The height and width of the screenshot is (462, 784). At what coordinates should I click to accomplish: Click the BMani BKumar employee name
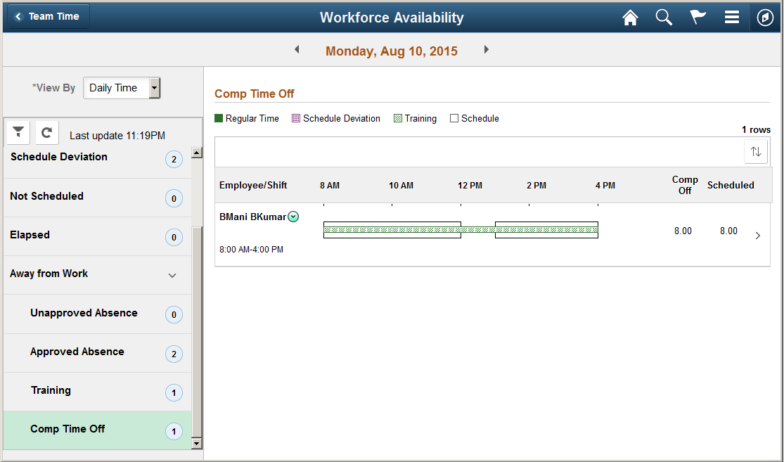pyautogui.click(x=252, y=217)
